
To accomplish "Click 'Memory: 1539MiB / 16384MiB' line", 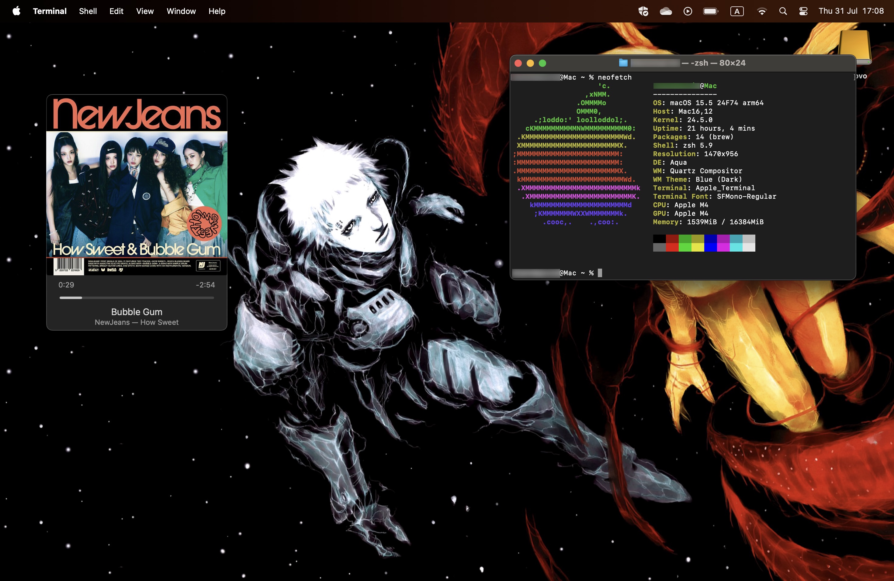I will 708,222.
